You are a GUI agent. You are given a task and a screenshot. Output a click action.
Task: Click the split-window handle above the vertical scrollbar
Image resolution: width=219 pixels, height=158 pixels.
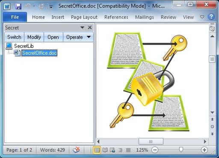pyautogui.click(x=212, y=24)
